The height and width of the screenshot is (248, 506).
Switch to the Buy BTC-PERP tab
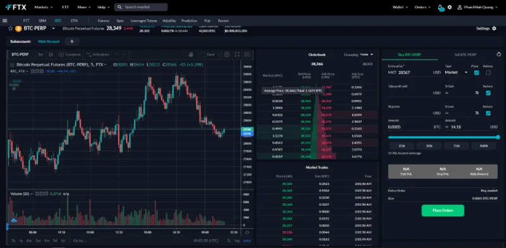[x=409, y=54]
